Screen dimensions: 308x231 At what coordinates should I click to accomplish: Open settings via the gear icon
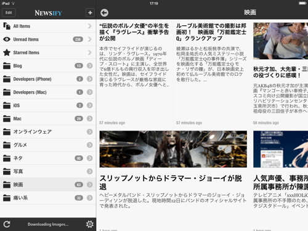coord(90,224)
